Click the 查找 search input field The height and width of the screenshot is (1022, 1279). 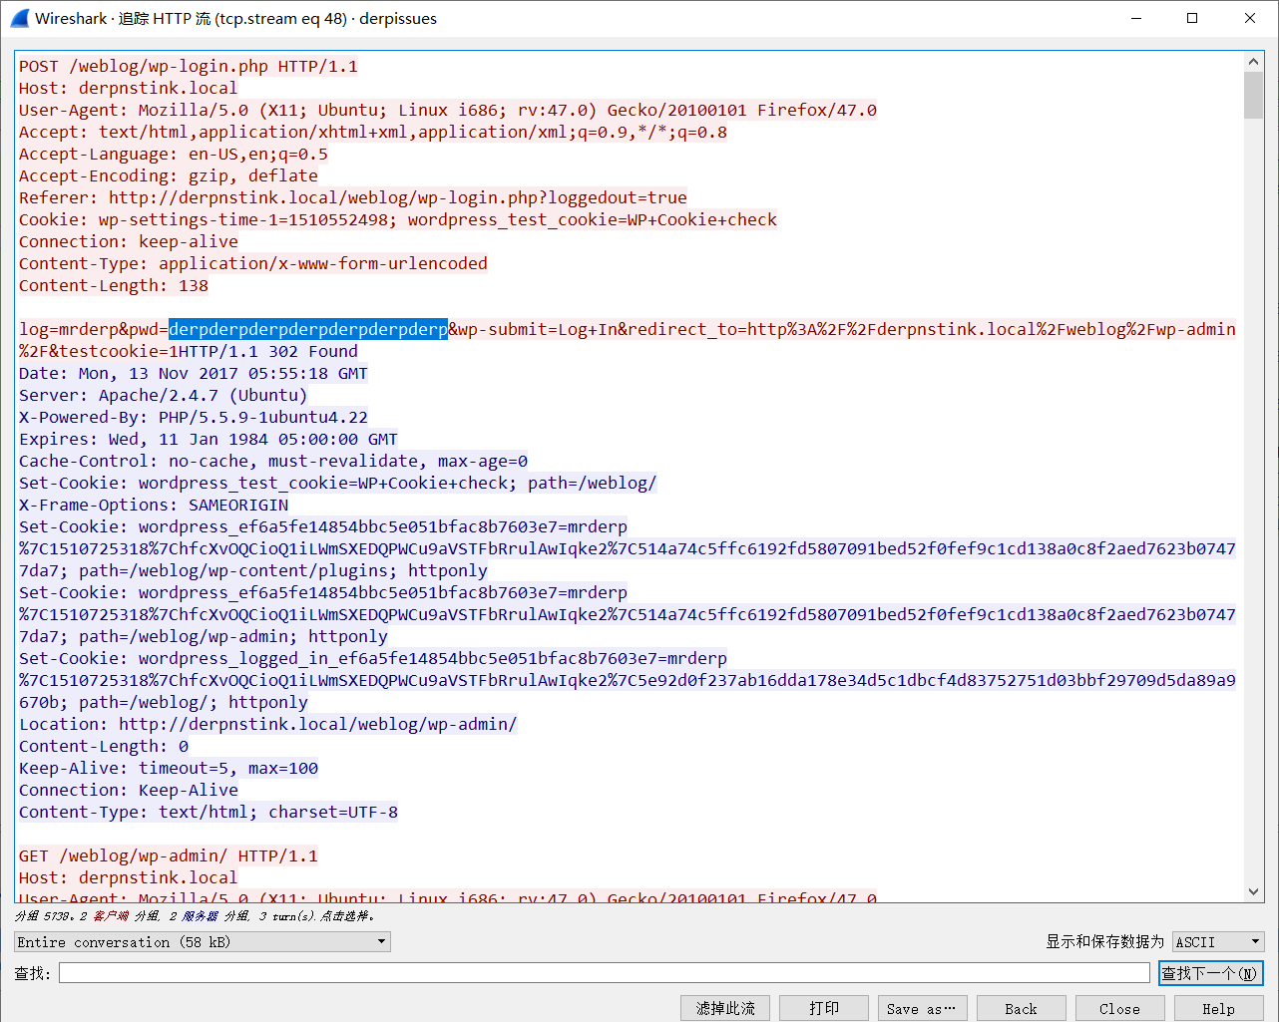click(x=604, y=973)
